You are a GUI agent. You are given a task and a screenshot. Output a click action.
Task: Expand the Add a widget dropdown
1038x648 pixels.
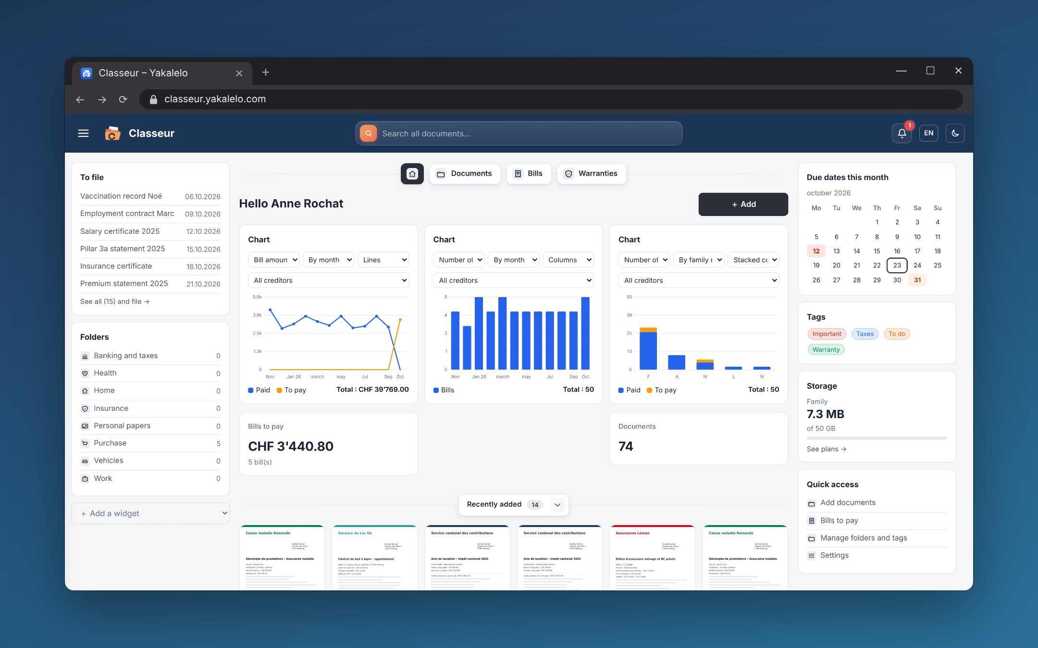coord(150,513)
